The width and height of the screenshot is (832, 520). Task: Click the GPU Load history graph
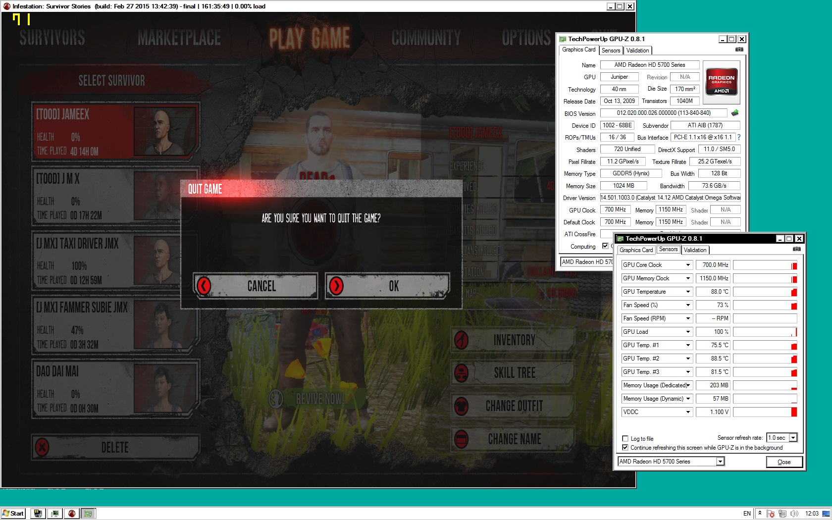765,332
